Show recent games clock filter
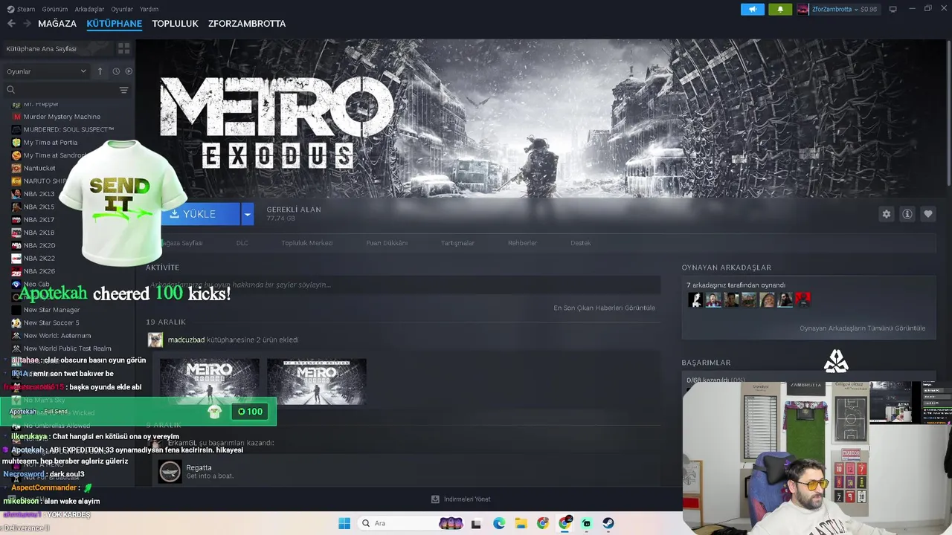 116,71
